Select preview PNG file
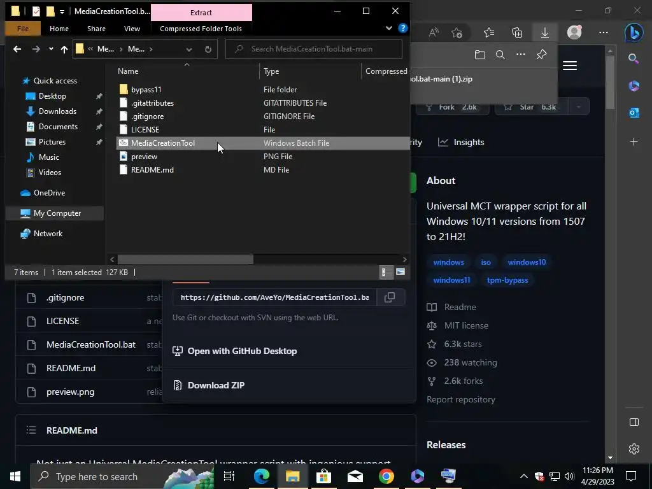 (x=144, y=157)
